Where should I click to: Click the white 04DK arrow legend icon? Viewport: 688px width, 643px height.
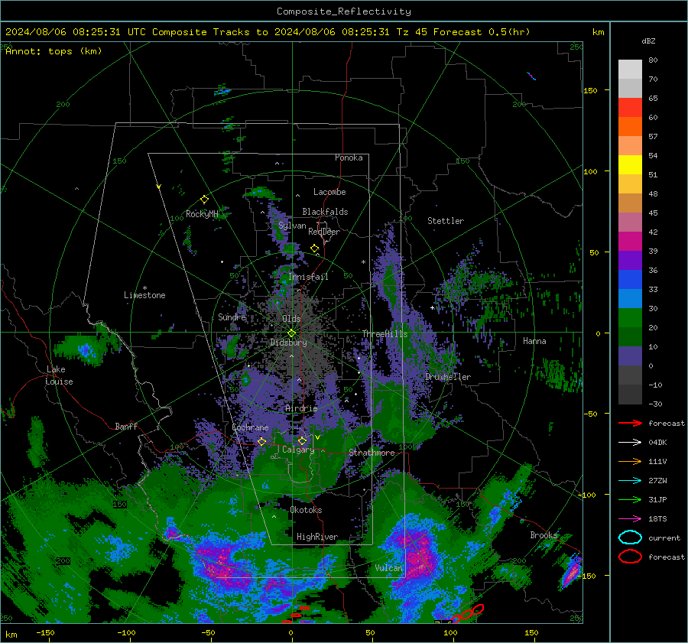point(630,443)
